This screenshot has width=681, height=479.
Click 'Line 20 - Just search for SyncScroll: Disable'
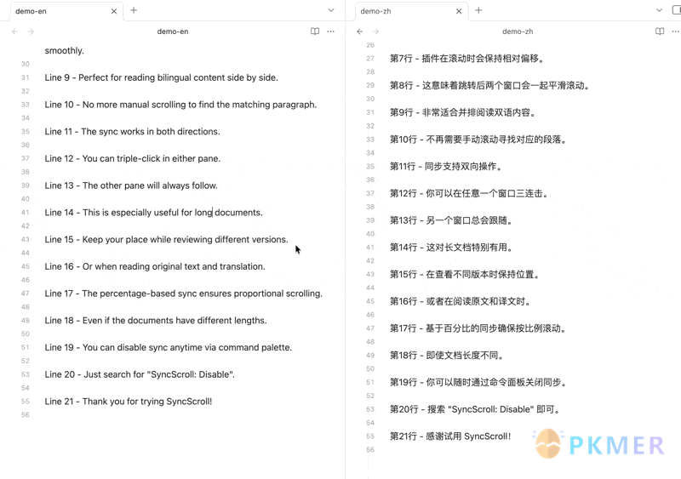coord(140,374)
